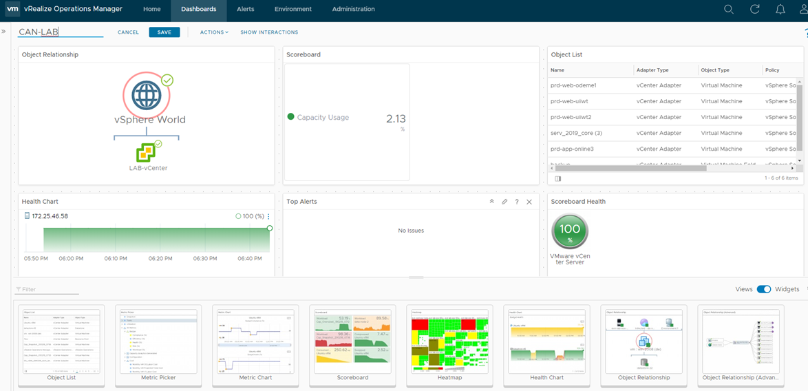Click the Scoreboard Health widget title

[x=578, y=202]
